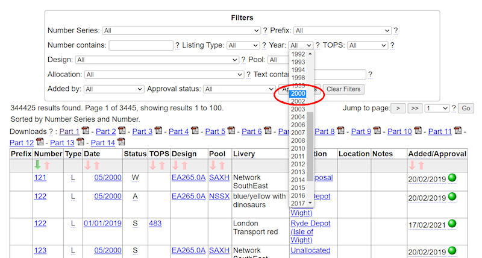Viewport: 482px width, 258px height.
Task: Open the Number Series dropdown
Action: (181, 31)
